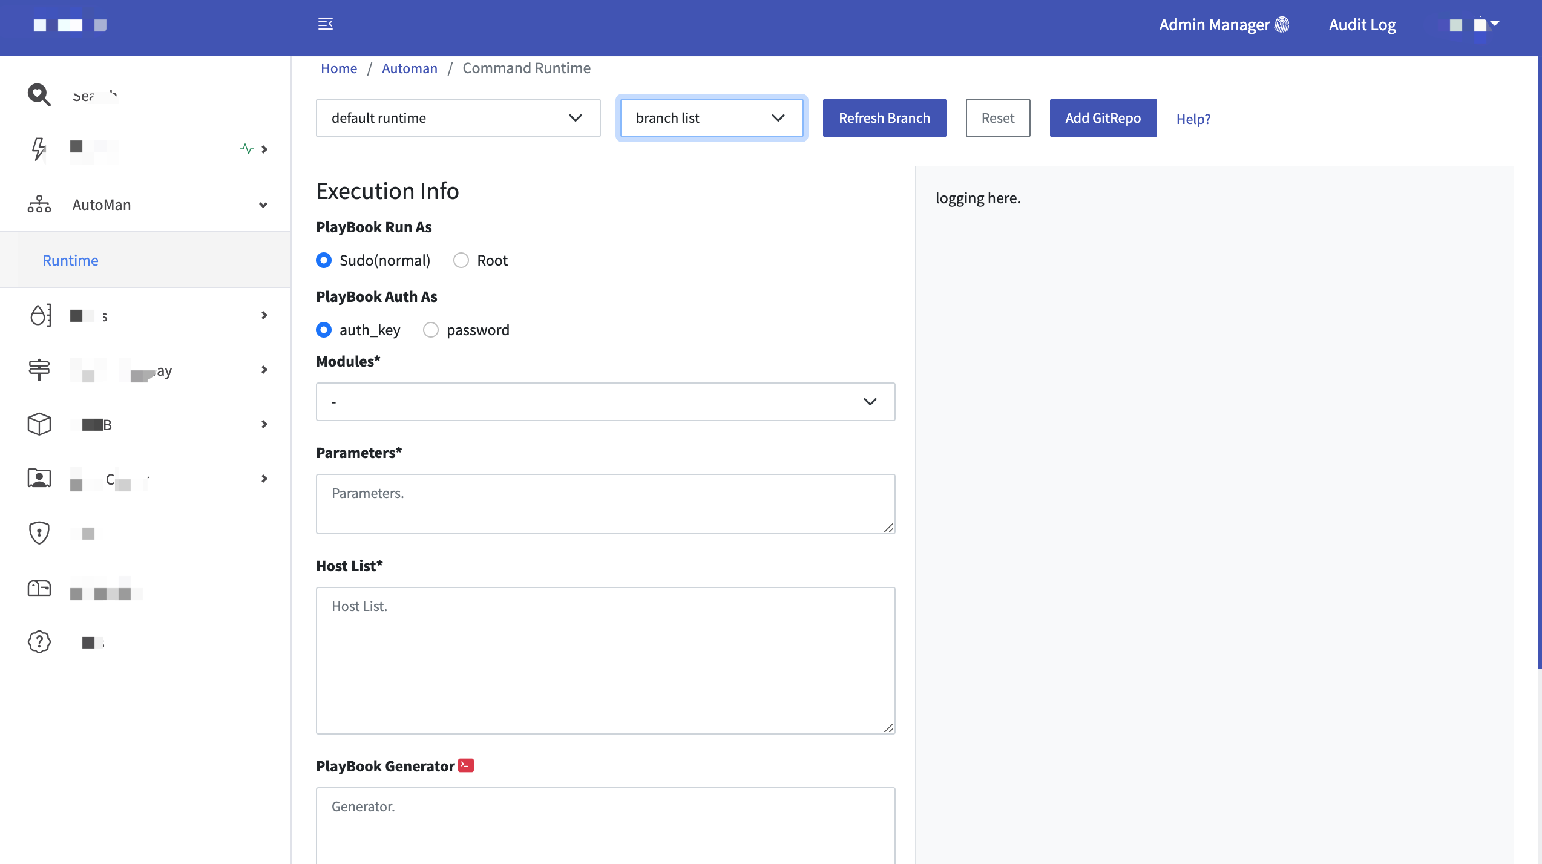Click the page vertical scrollbar
The height and width of the screenshot is (864, 1542).
[1540, 363]
